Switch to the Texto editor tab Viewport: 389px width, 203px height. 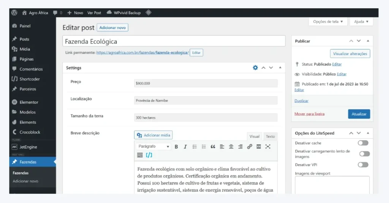click(x=270, y=137)
